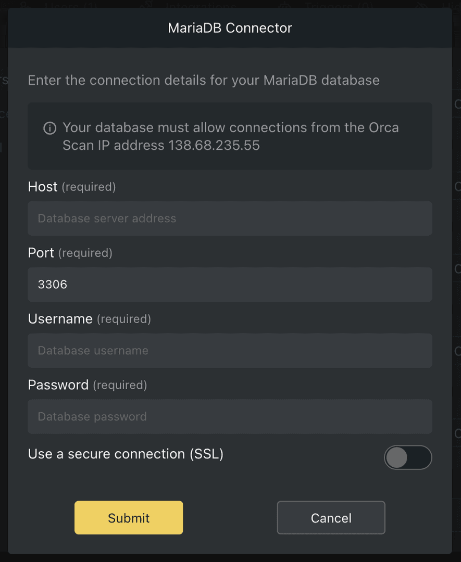The width and height of the screenshot is (461, 562).
Task: Click the Use a secure connection label
Action: click(x=125, y=454)
